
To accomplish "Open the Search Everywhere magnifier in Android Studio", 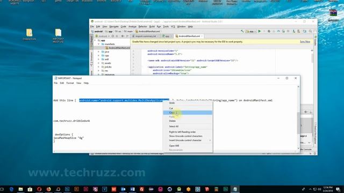I will pos(311,31).
